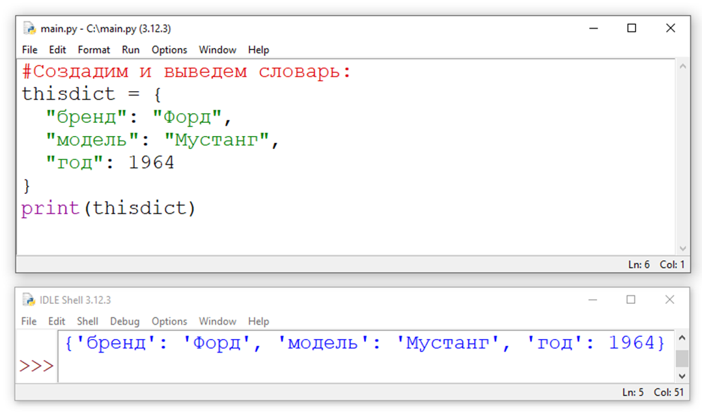Click the string "бренд" in editor

[87, 117]
